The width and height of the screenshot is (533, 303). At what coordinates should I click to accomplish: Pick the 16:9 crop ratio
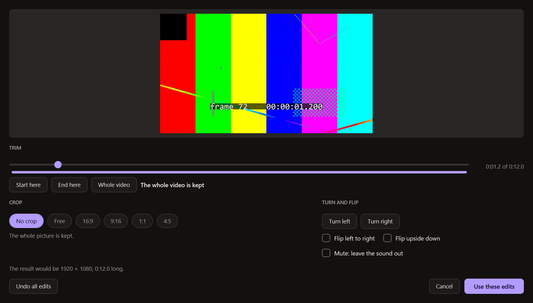88,221
